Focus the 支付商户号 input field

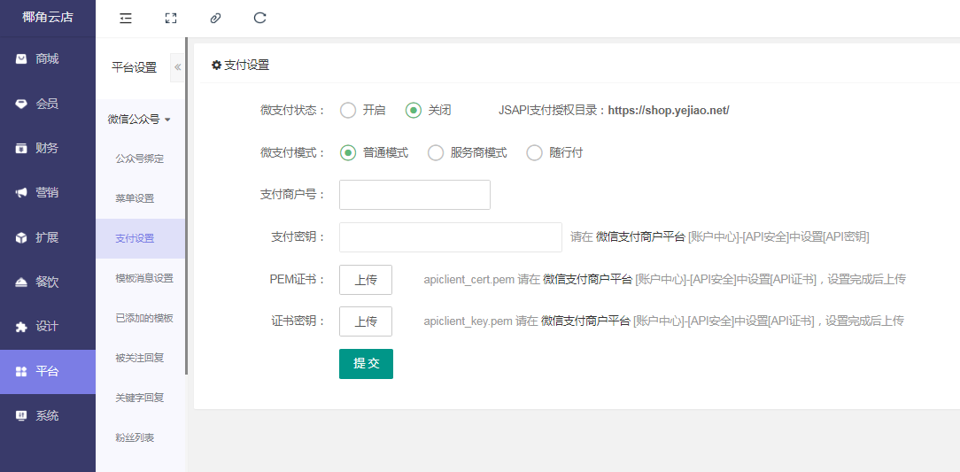(x=414, y=195)
